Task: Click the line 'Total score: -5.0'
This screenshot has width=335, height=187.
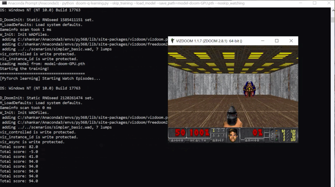Action: point(19,152)
